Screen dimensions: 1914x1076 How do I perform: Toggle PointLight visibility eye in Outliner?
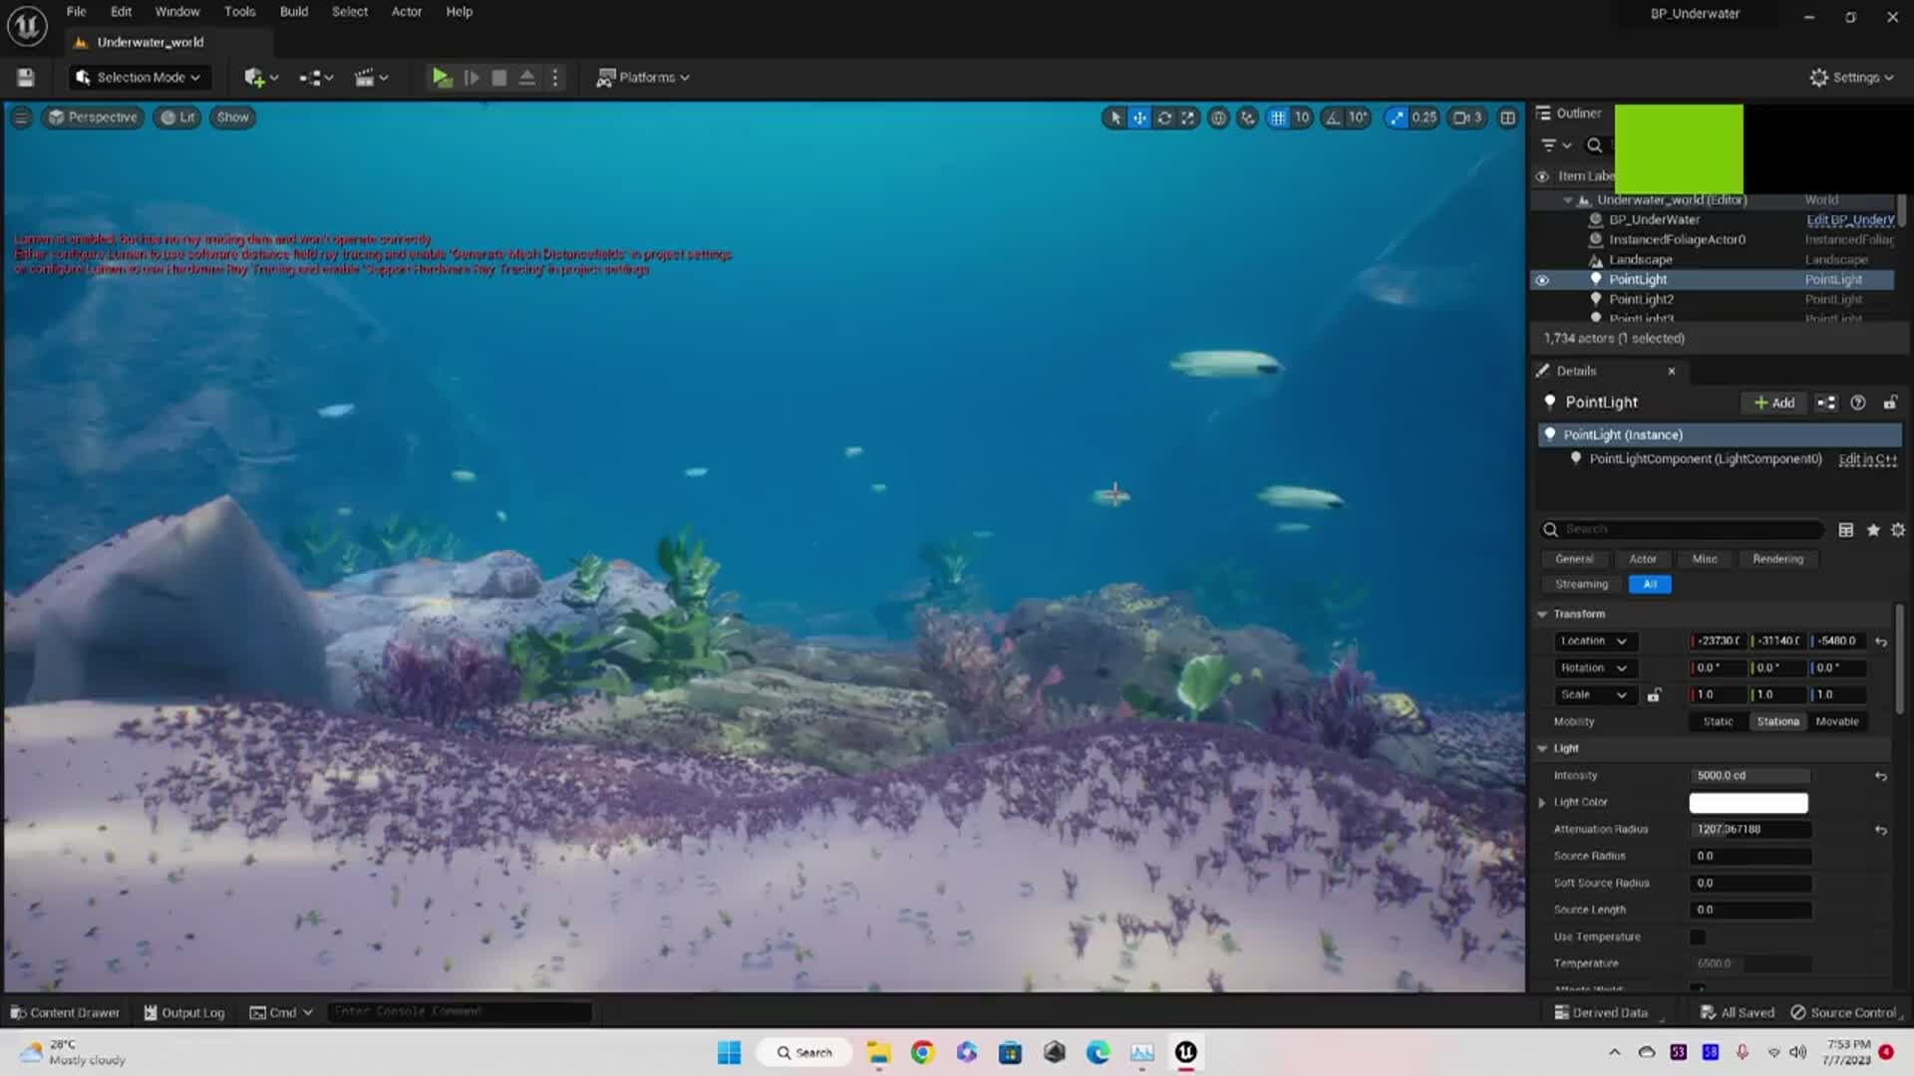1542,280
